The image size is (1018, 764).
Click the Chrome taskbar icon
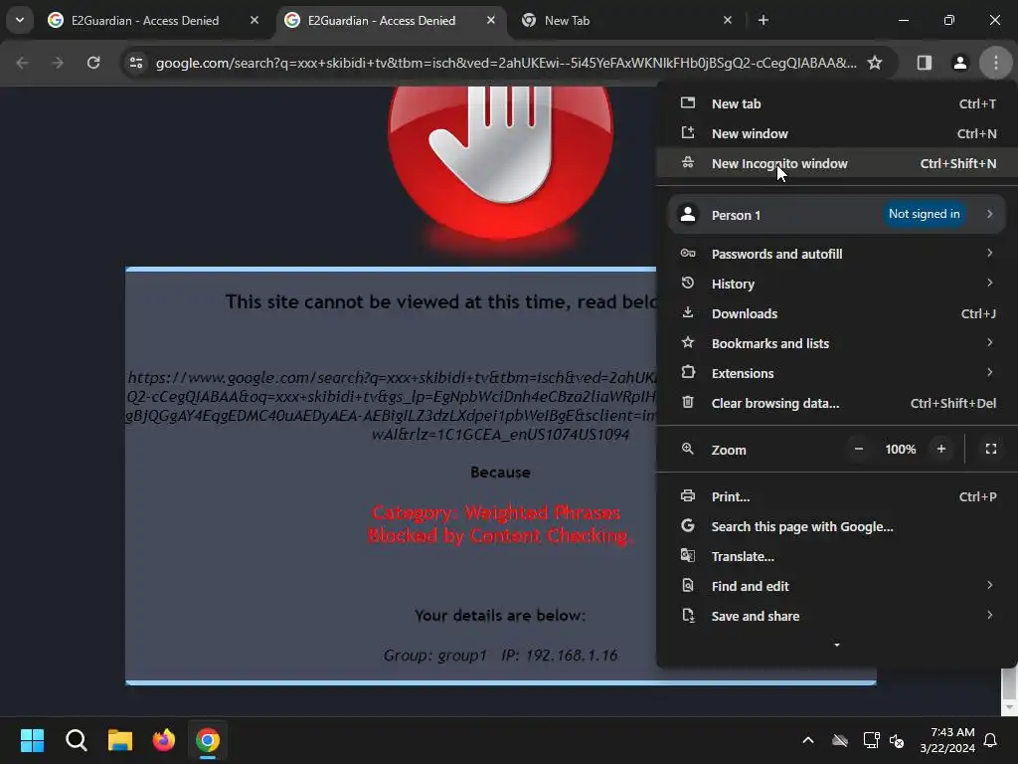coord(208,740)
